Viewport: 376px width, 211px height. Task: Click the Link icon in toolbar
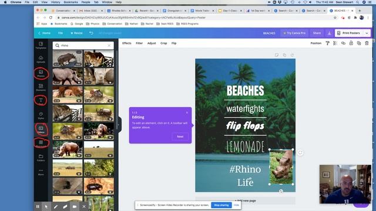coord(343,43)
